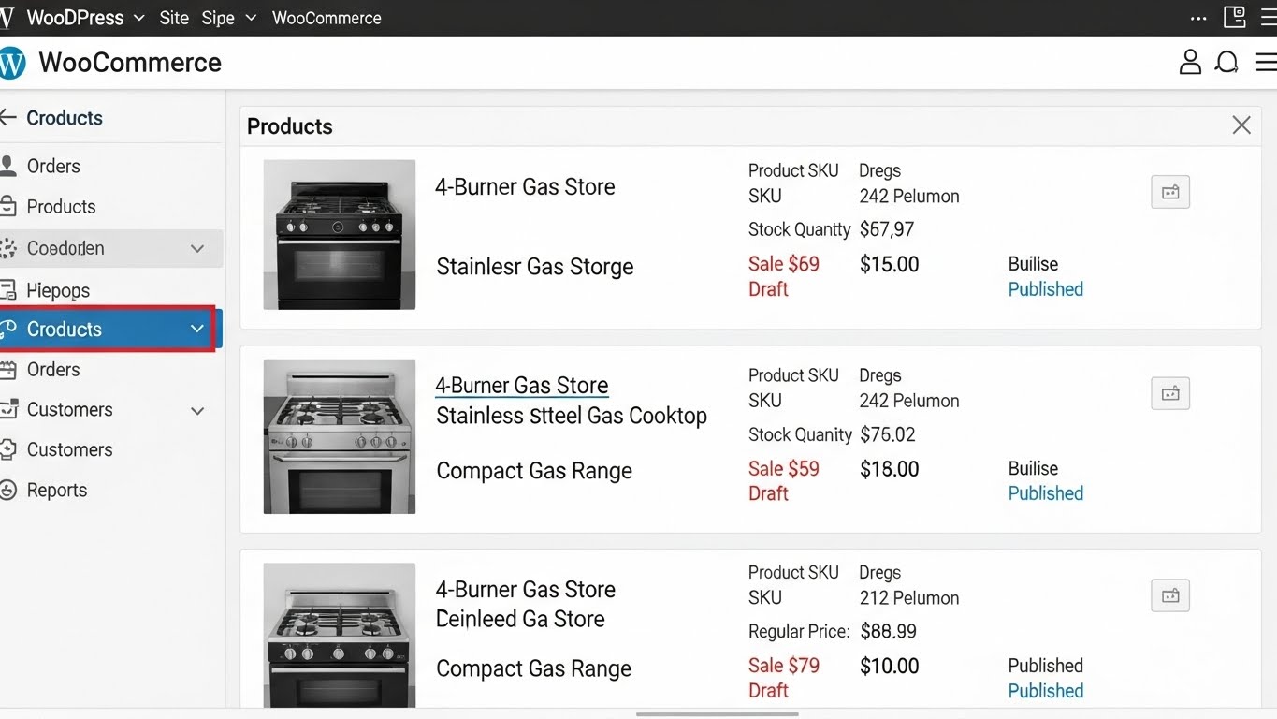The width and height of the screenshot is (1277, 719).
Task: Select the Orders icon in the sidebar
Action: tap(10, 166)
